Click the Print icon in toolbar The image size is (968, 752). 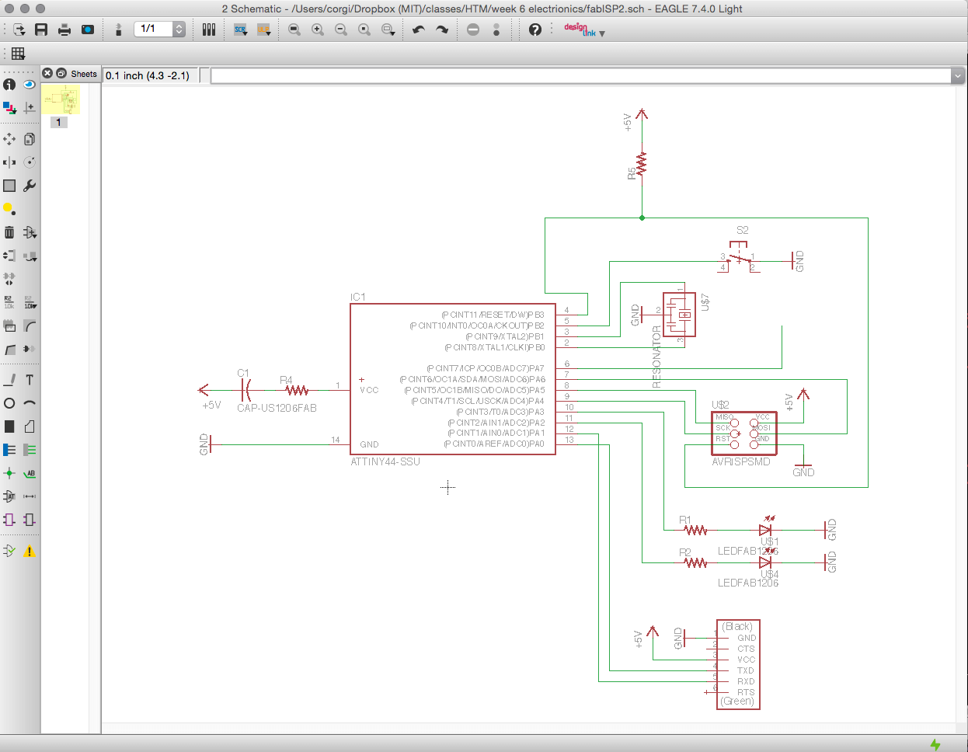point(64,30)
